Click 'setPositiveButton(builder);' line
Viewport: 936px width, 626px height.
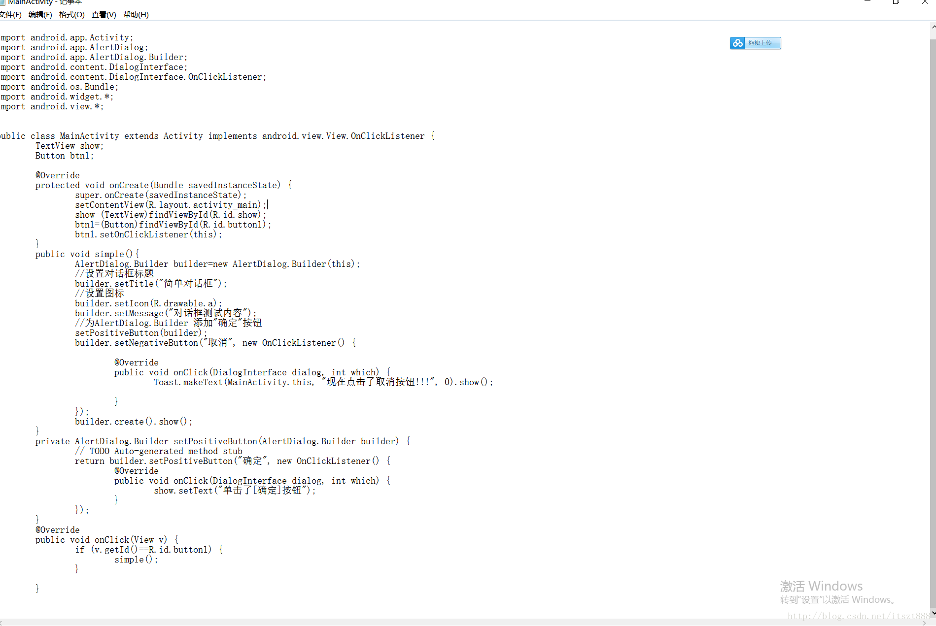tap(141, 333)
